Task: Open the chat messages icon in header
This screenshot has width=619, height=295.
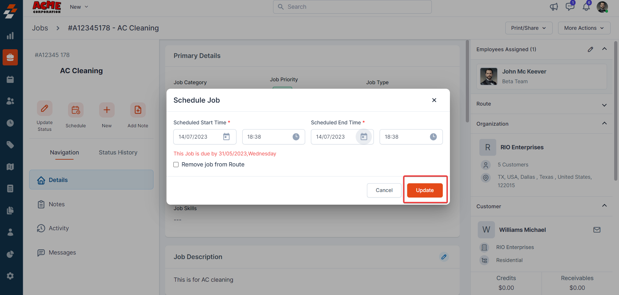Action: point(570,7)
